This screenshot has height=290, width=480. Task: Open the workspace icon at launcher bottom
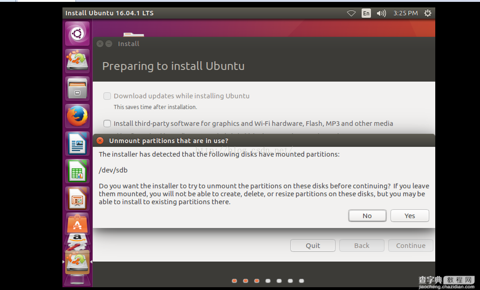pos(77,280)
